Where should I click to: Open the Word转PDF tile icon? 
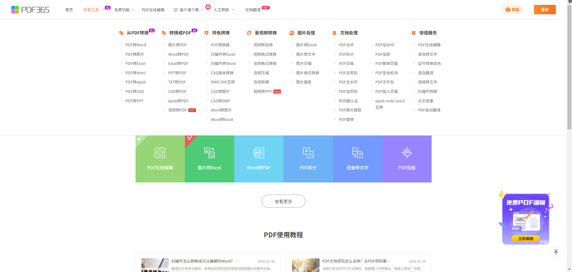tap(259, 153)
